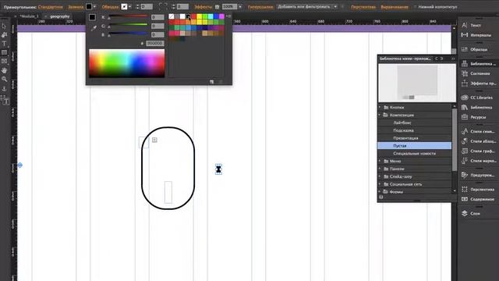Toggle Нижний колонтитул checkbox
The height and width of the screenshot is (281, 499).
click(415, 7)
